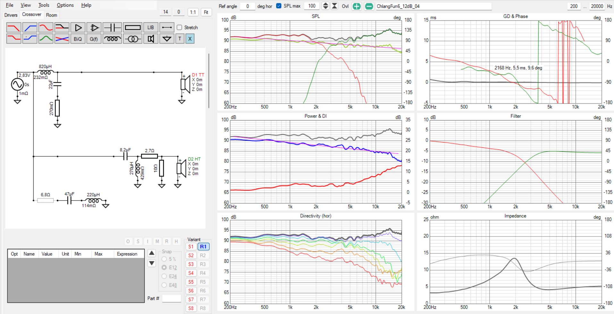Open the Tools menu
Viewport: 614px width, 314px height.
point(44,5)
